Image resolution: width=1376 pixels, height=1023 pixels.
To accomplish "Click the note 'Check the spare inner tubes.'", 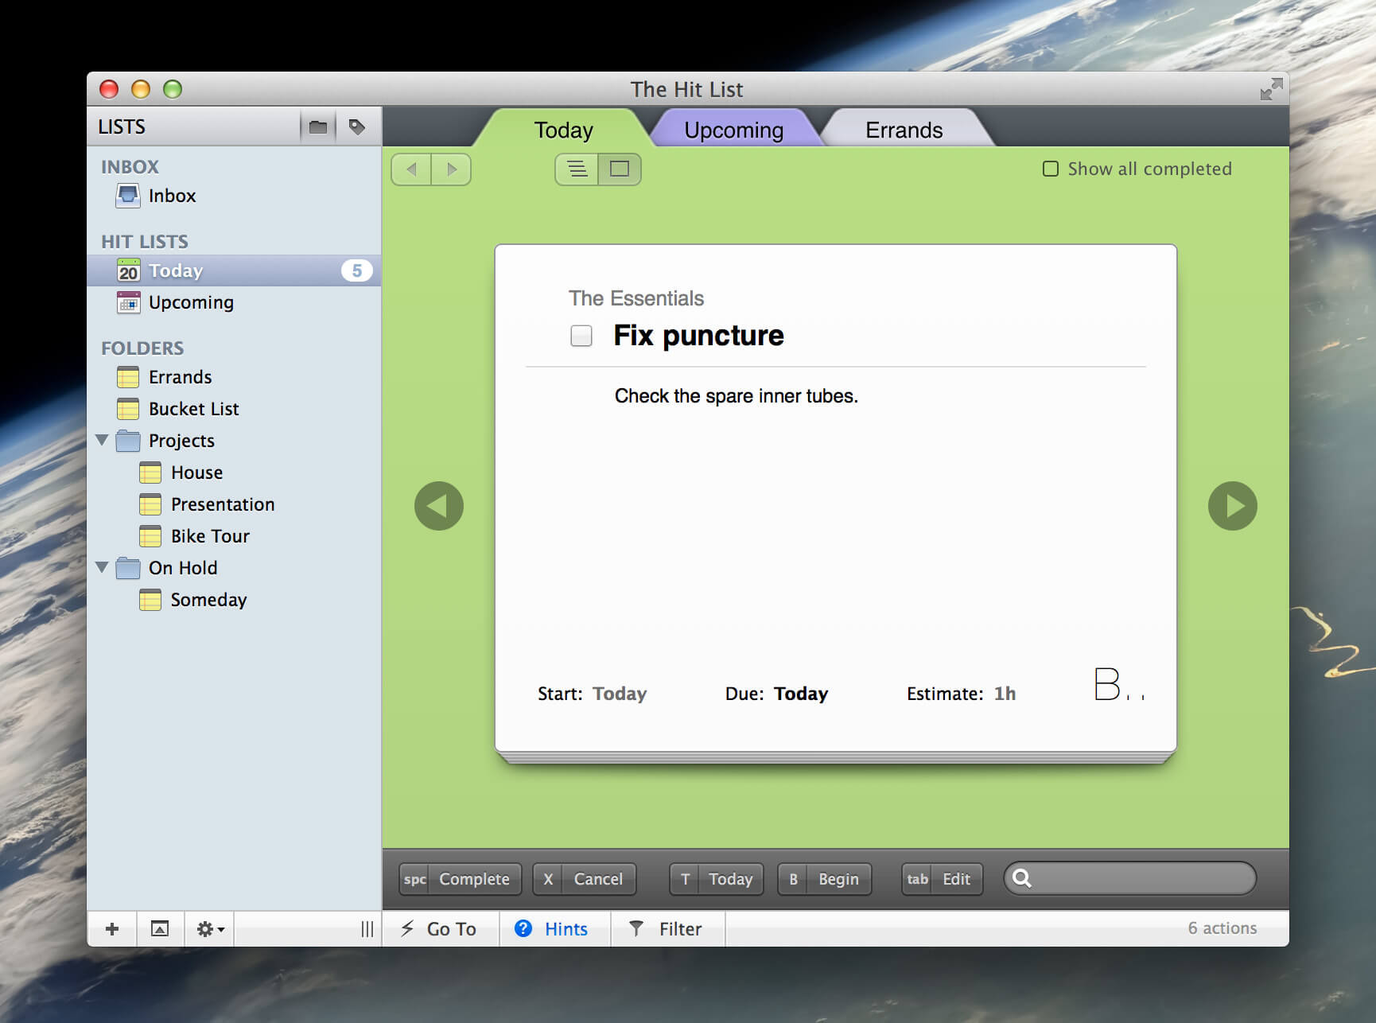I will click(x=736, y=396).
